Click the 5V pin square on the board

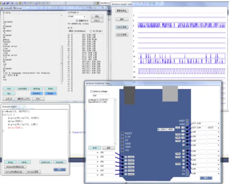(122, 140)
